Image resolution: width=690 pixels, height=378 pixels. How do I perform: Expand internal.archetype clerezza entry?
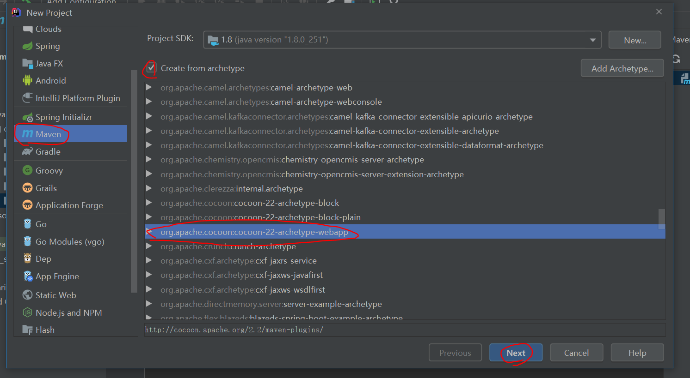tap(149, 189)
